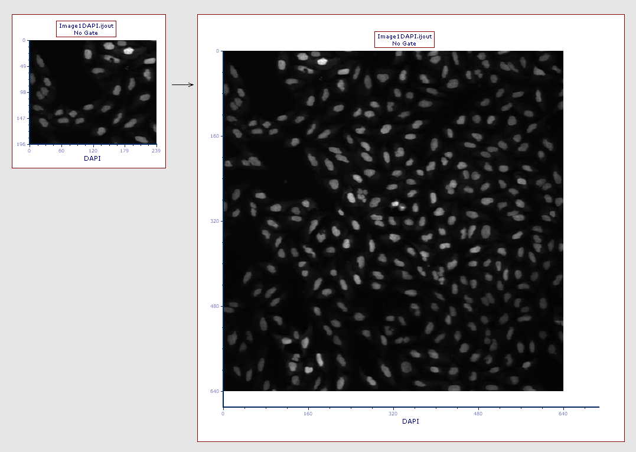Click the 640 tick on large plot x-axis

(563, 414)
